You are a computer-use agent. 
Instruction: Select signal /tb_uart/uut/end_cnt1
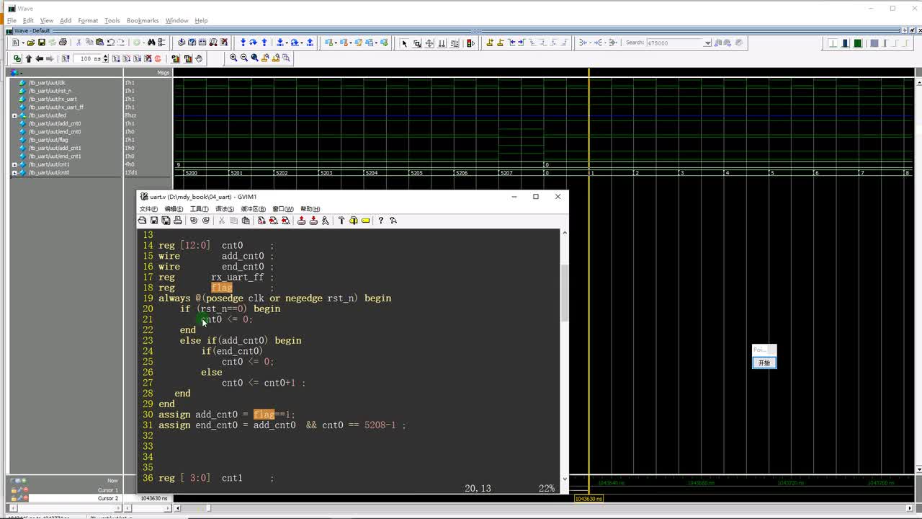(x=55, y=156)
